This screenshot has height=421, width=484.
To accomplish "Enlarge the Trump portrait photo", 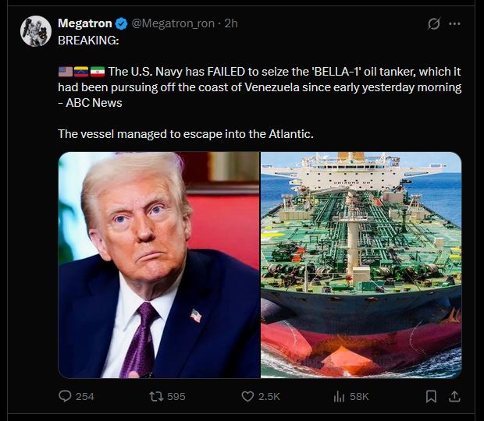I will click(x=159, y=265).
